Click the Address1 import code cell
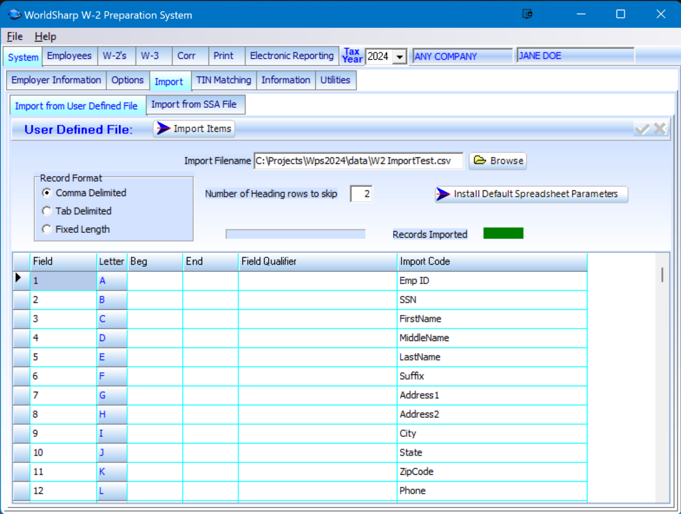This screenshot has width=681, height=514. coord(493,396)
